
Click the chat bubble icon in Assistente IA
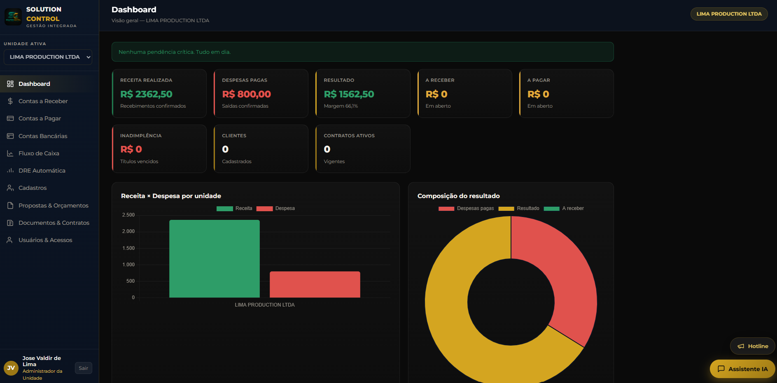pos(721,369)
